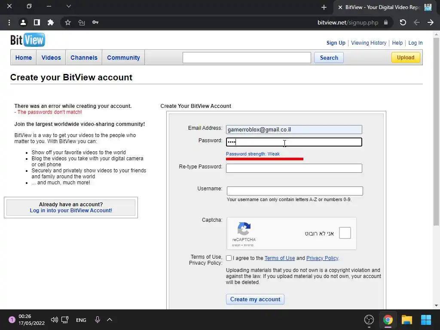This screenshot has width=440, height=330.
Task: Click the red password strength bar
Action: [265, 159]
